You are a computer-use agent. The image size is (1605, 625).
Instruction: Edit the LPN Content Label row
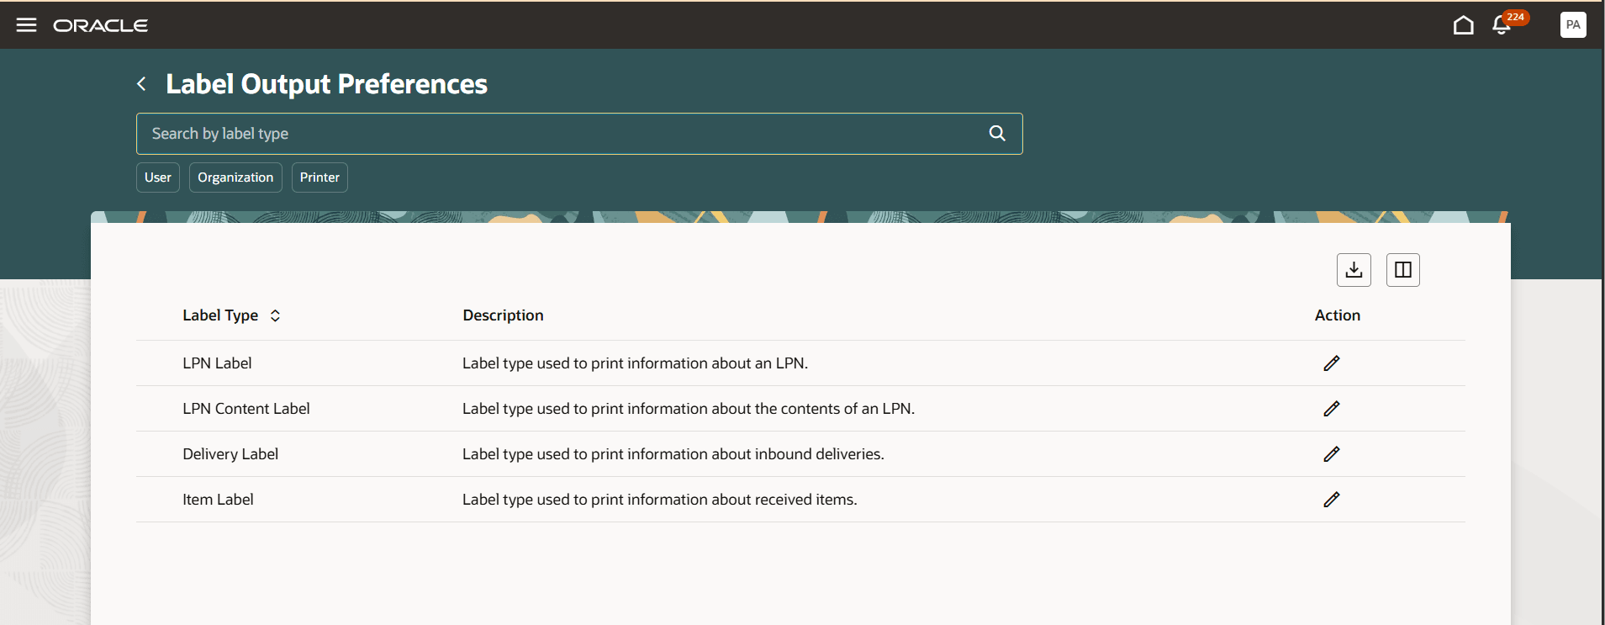[x=1332, y=409]
